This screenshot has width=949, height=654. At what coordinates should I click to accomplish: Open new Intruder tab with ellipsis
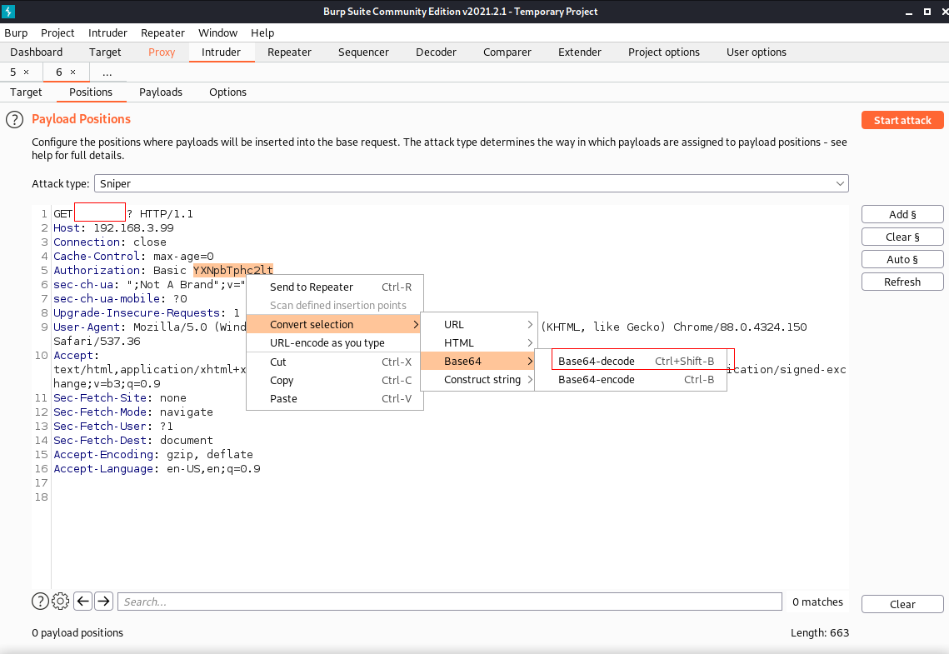pos(107,72)
